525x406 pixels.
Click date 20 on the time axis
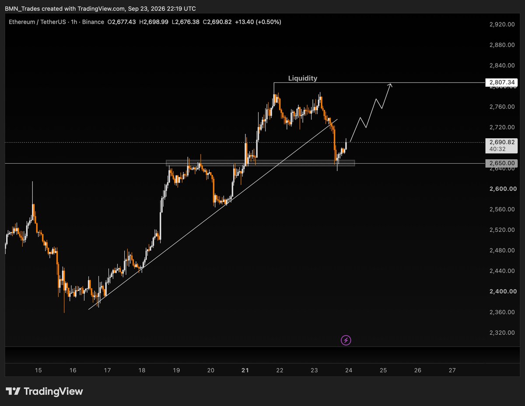coord(211,370)
